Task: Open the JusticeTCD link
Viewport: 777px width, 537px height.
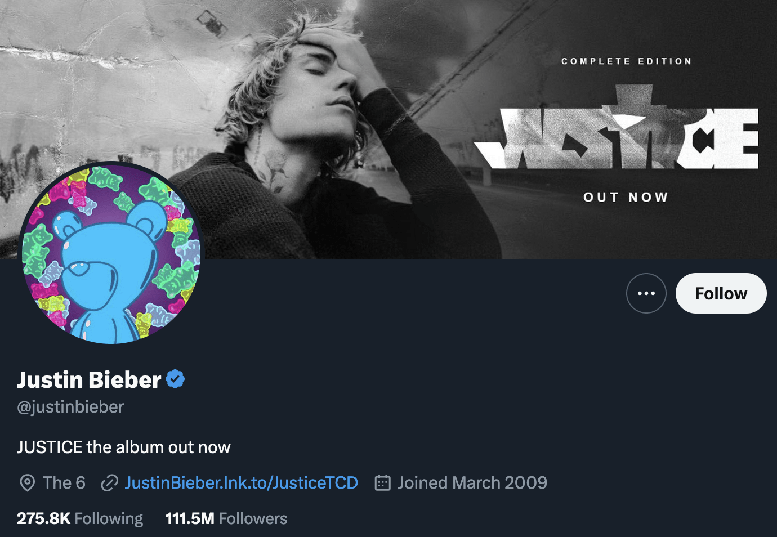Action: point(242,482)
